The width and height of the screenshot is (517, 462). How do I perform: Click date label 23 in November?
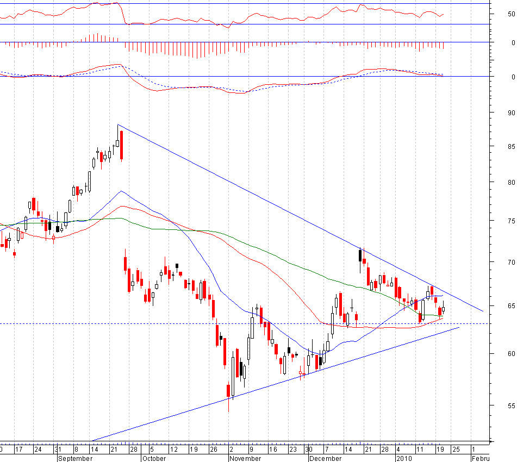(x=293, y=449)
